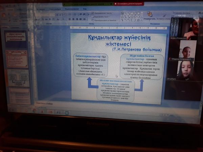Click the bullets list icon in ribbon
This screenshot has height=152, width=203.
click(70, 15)
